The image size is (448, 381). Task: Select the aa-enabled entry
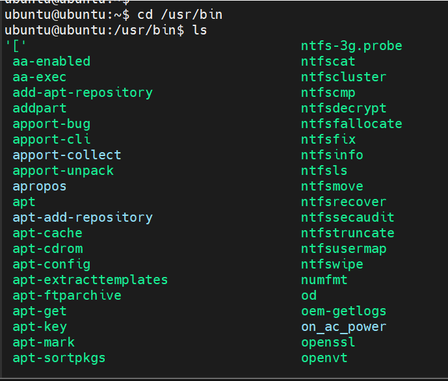[51, 61]
